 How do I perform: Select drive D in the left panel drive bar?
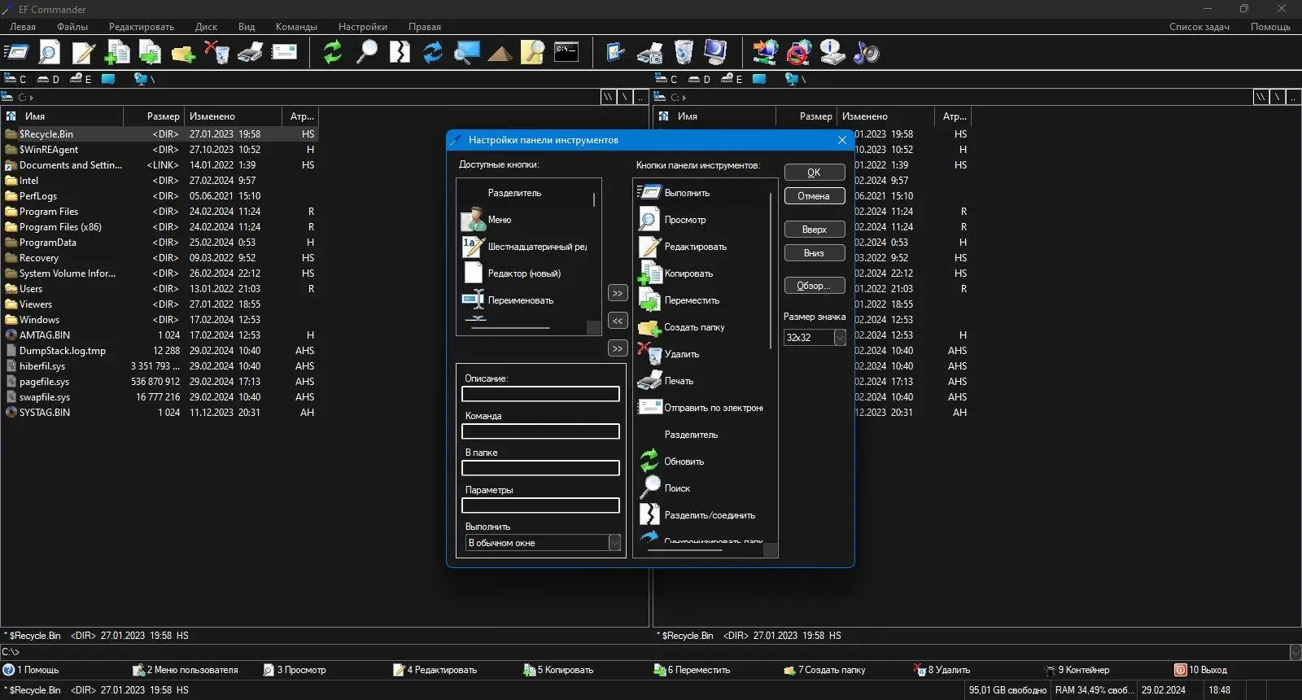tap(48, 79)
